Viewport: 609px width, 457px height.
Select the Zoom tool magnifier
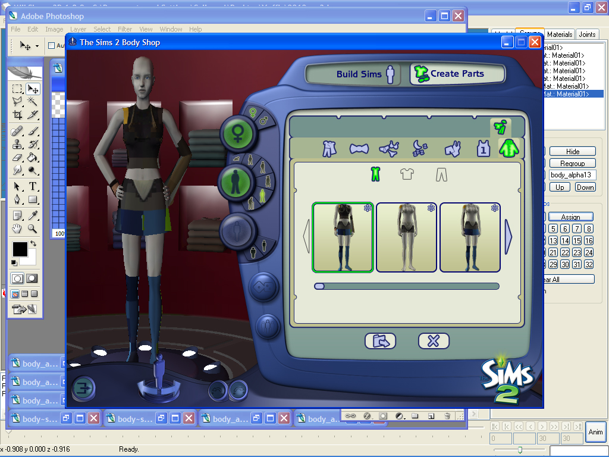33,228
